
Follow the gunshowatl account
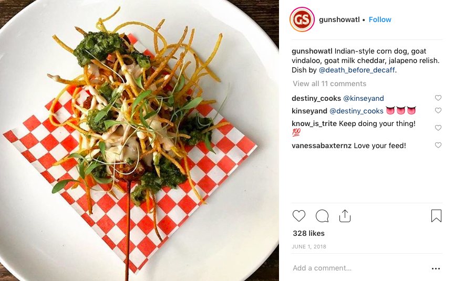380,19
